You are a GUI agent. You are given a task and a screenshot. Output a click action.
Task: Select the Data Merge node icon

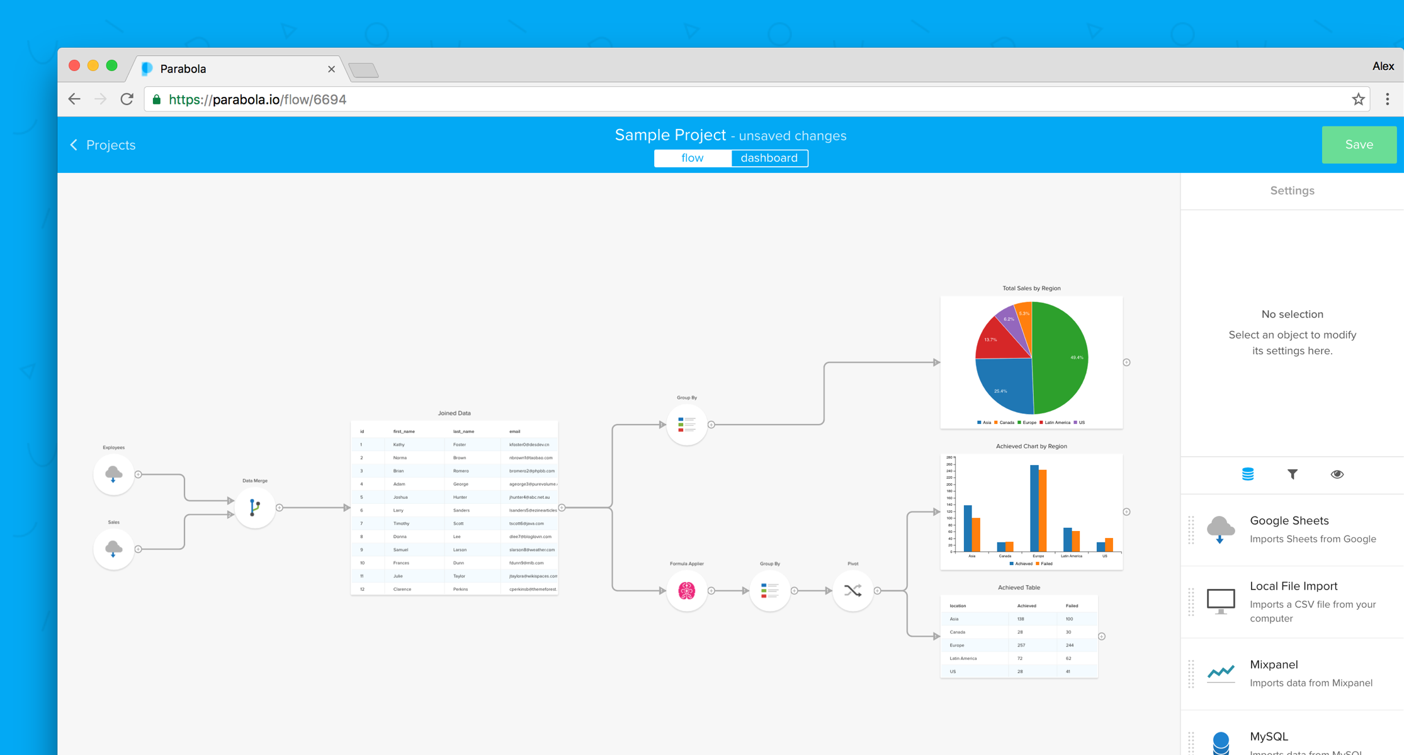pyautogui.click(x=254, y=507)
